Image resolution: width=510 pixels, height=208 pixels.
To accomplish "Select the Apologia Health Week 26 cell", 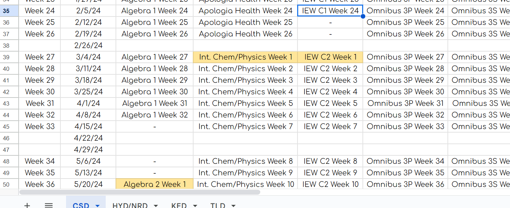I will (246, 34).
